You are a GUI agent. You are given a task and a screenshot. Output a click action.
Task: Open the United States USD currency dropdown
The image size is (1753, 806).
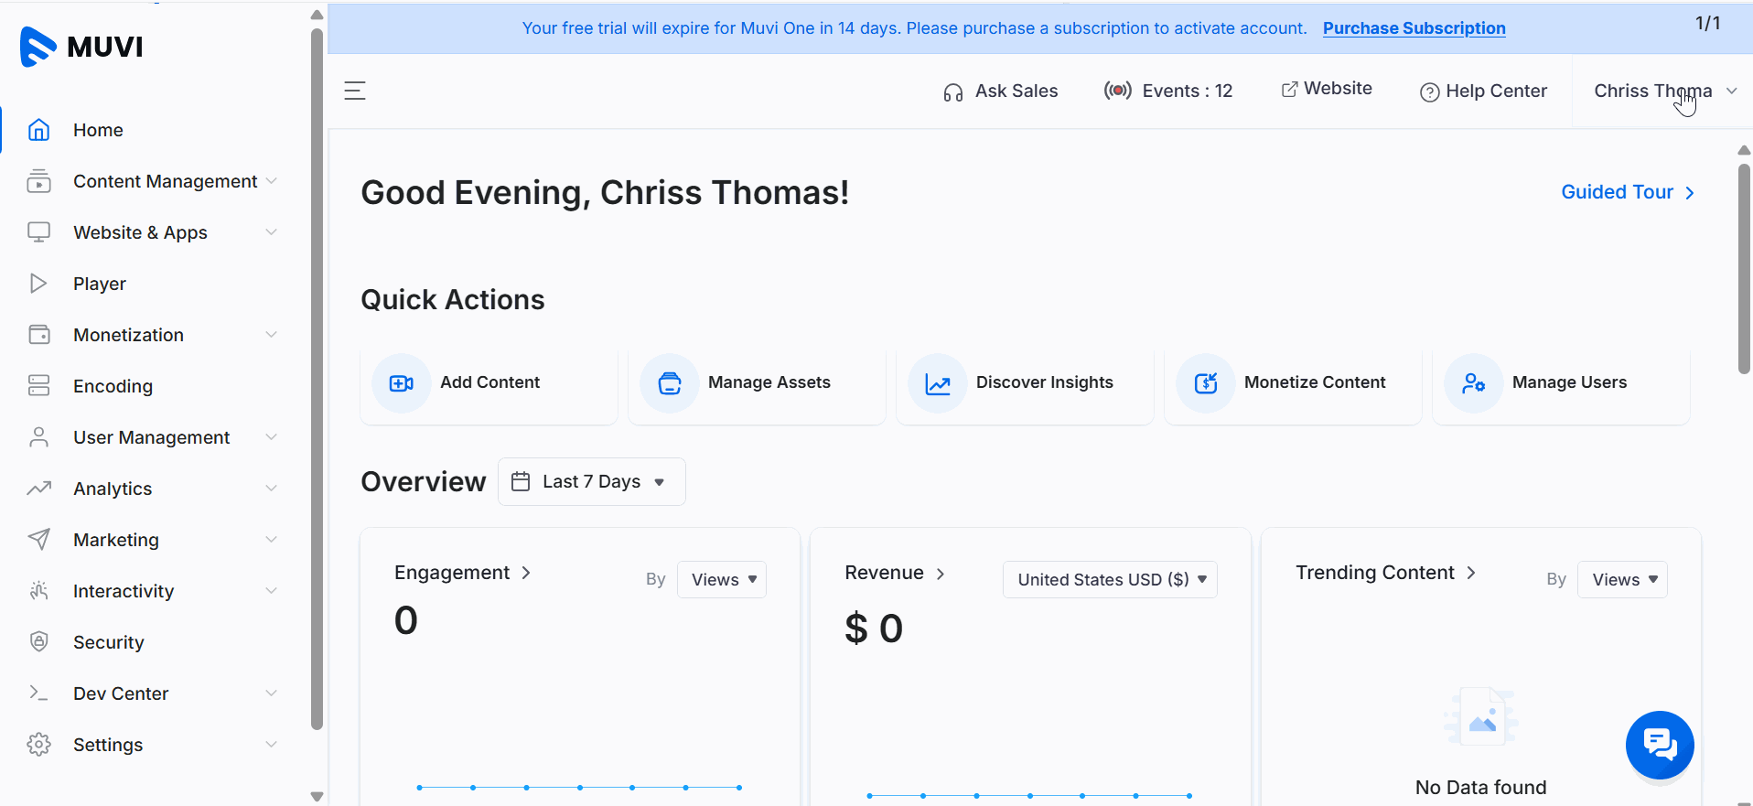click(1110, 580)
